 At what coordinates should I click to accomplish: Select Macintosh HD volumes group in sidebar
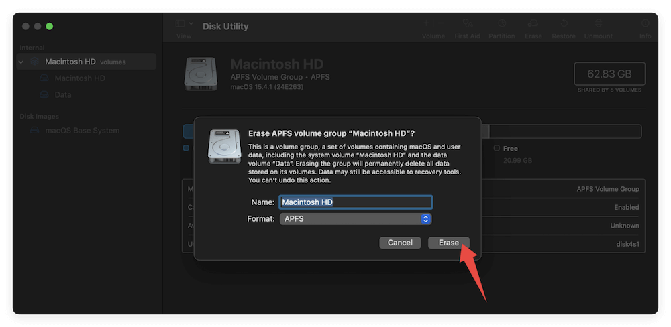(x=87, y=62)
